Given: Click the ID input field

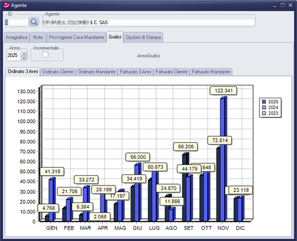Looking at the screenshot, I should pos(16,22).
